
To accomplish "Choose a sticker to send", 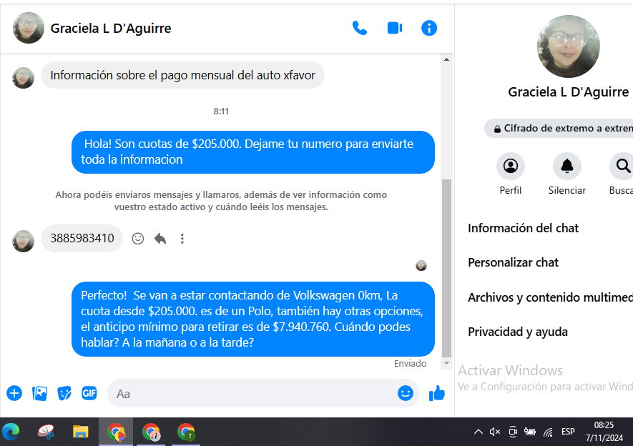I will [64, 393].
